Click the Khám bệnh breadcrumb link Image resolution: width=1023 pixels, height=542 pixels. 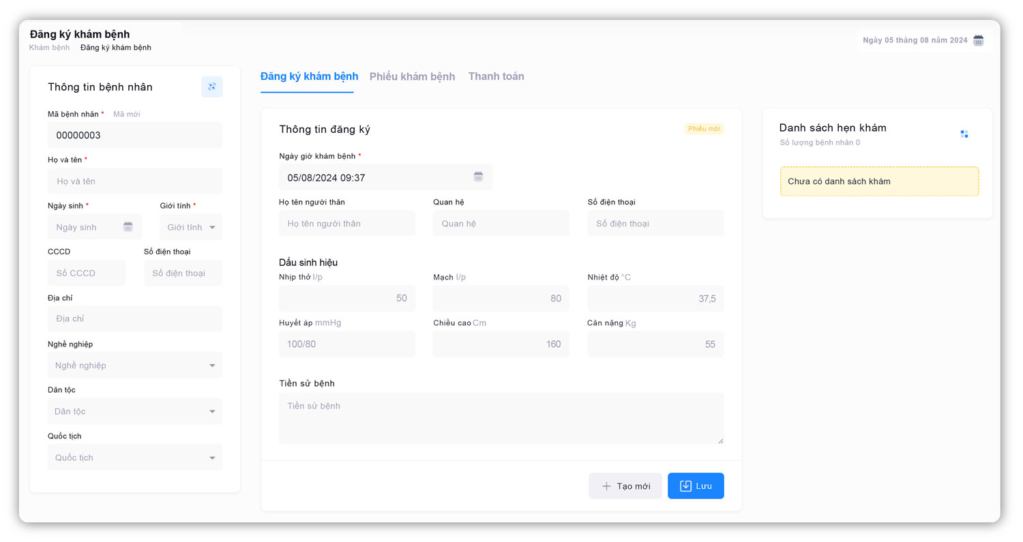(x=49, y=48)
